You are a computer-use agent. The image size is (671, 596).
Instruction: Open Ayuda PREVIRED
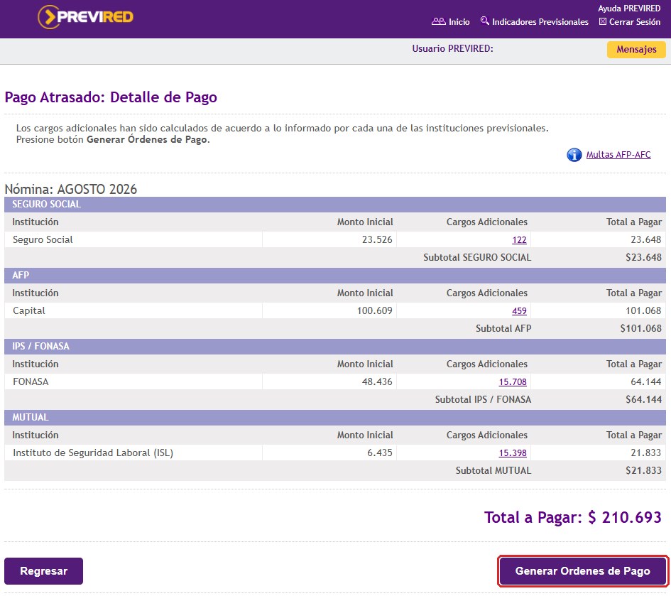point(629,9)
